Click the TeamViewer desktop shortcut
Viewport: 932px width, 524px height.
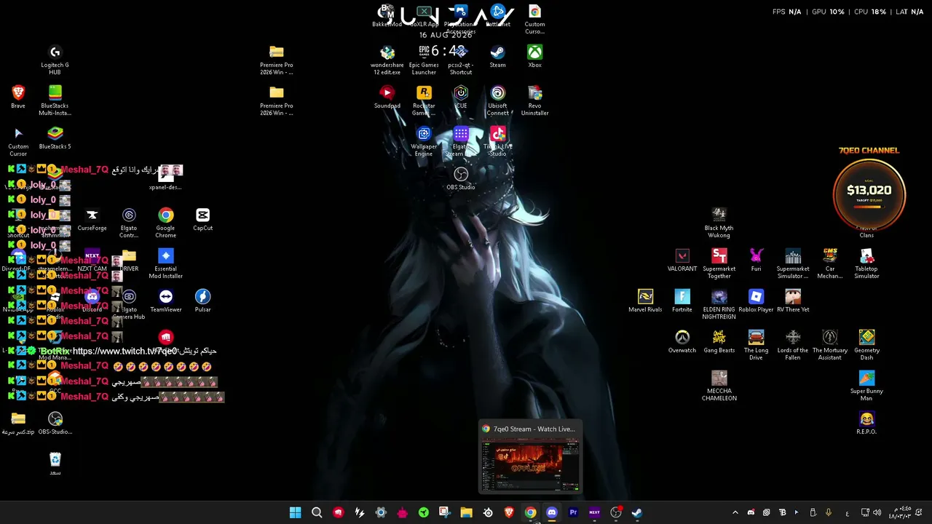coord(165,301)
